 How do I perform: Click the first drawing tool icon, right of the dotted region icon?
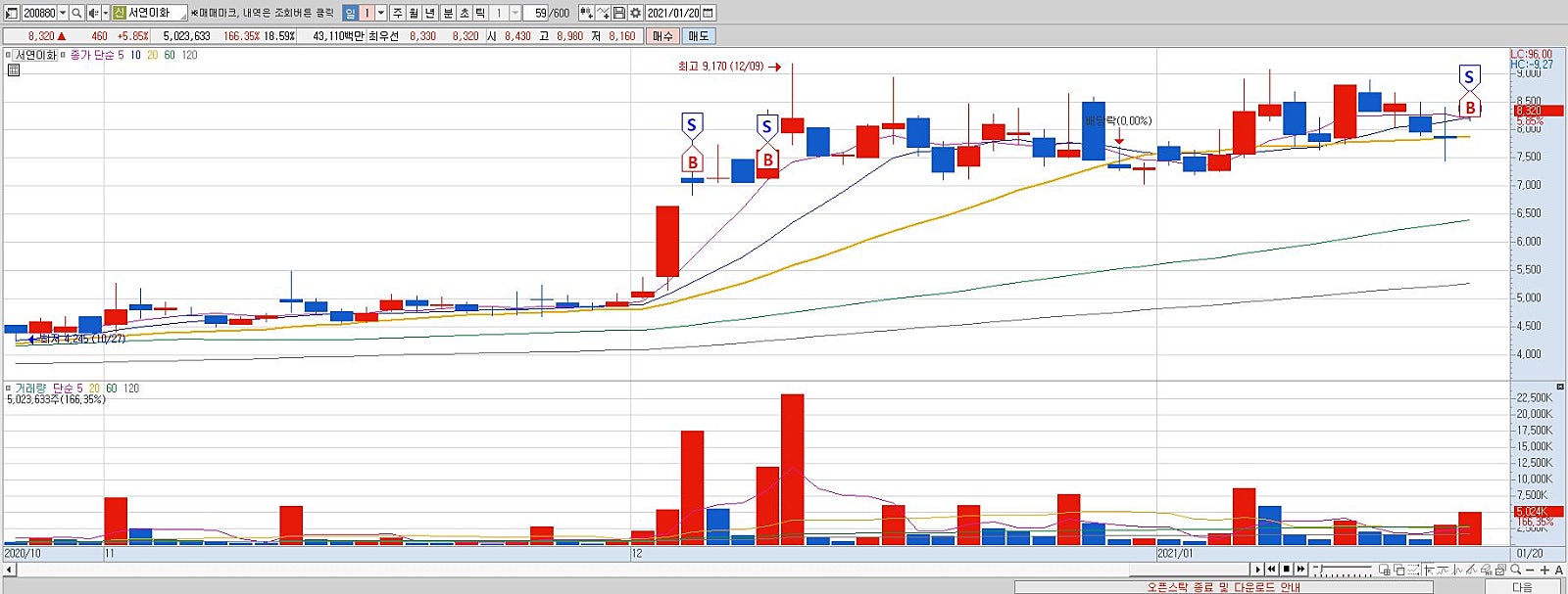coord(1429,570)
